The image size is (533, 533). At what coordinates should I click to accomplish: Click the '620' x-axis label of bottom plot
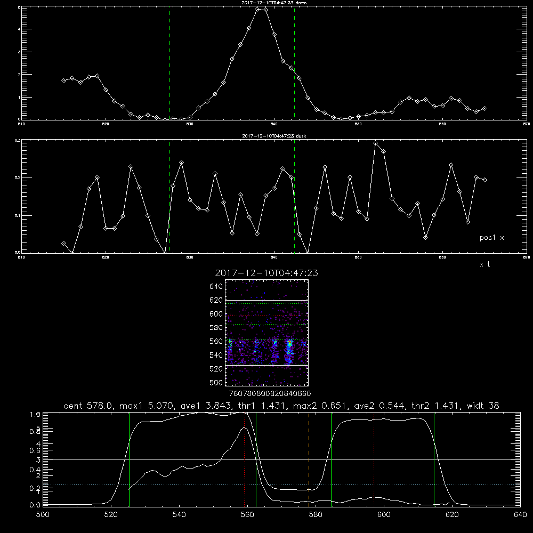(x=452, y=515)
